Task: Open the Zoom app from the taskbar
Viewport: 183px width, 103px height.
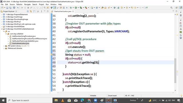Action: click(x=96, y=100)
